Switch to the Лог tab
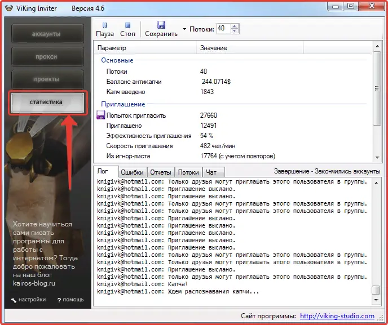 105,171
